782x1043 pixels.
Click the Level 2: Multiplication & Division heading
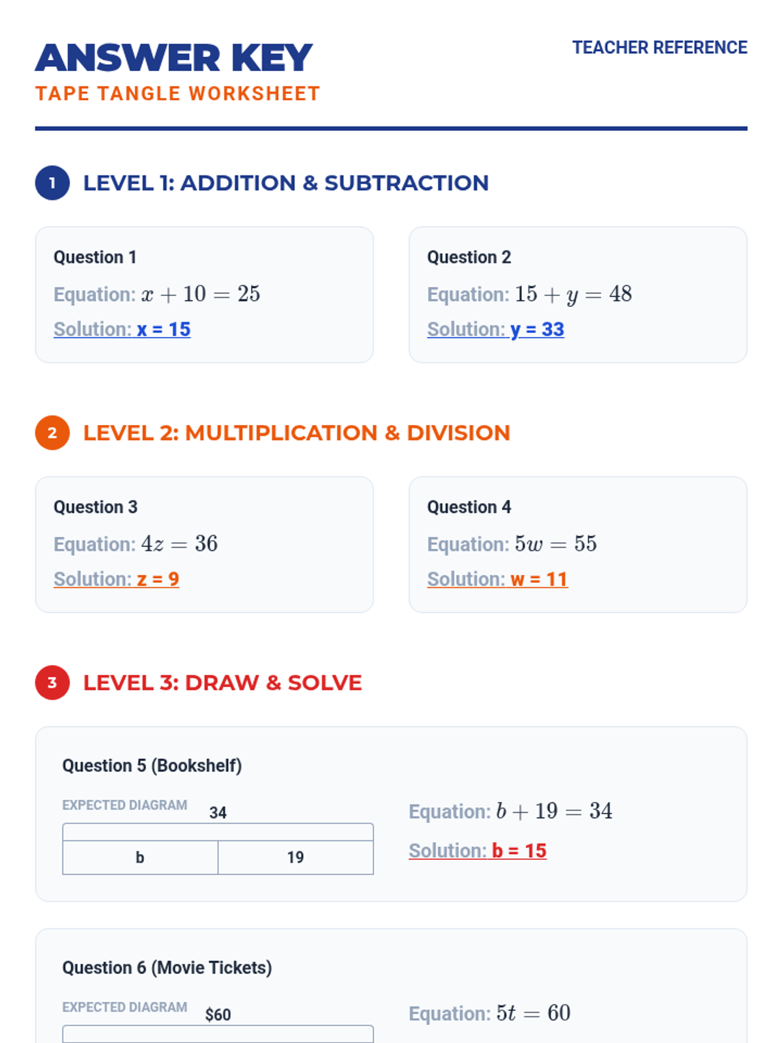(297, 433)
